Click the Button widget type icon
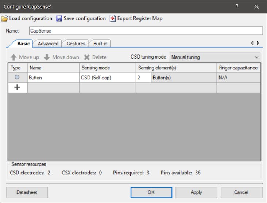Viewport: 267px width, 203px height. [x=17, y=78]
